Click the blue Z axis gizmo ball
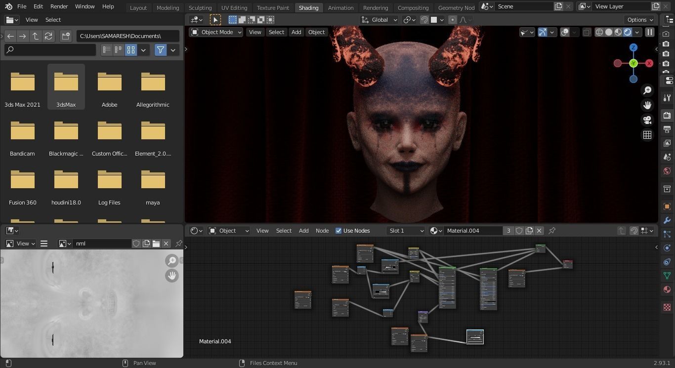Viewport: 675px width, 368px height. (633, 47)
